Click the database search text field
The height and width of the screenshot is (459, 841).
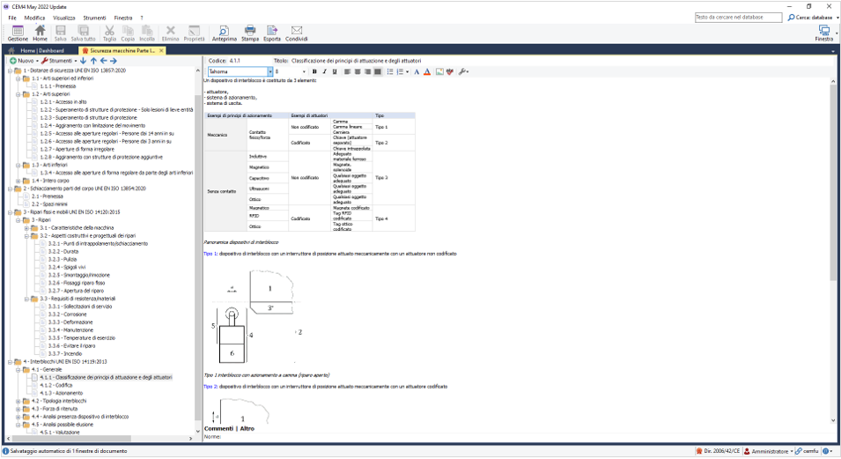738,18
